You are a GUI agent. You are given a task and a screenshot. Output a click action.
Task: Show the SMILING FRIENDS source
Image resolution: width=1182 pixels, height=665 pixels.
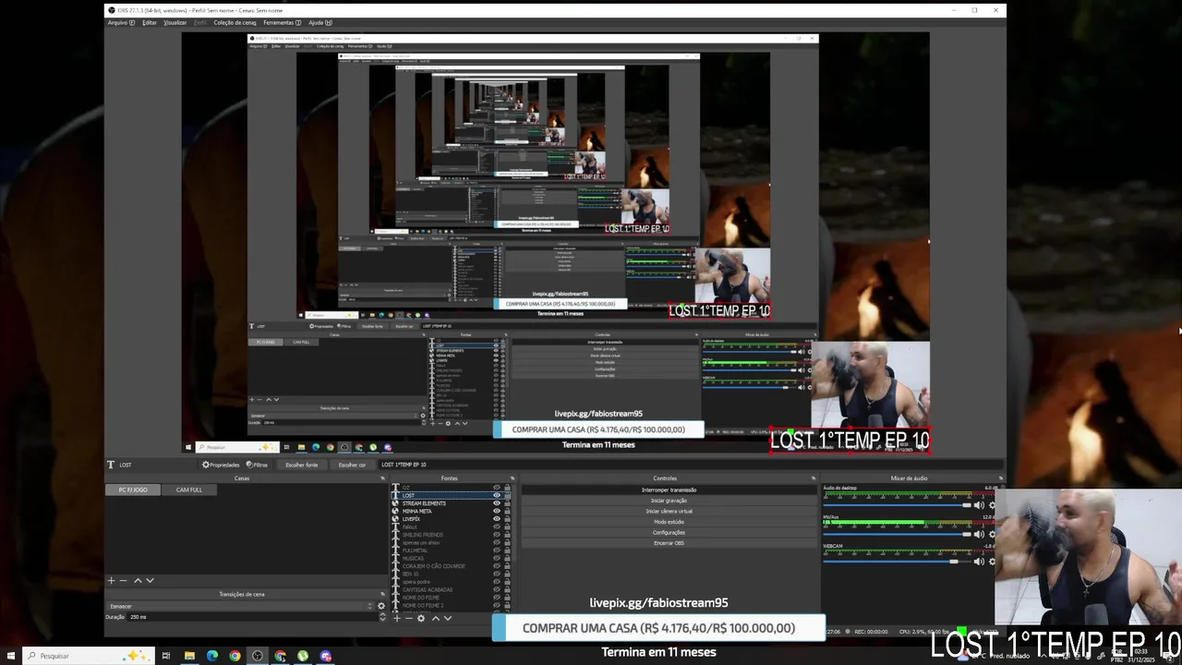497,535
